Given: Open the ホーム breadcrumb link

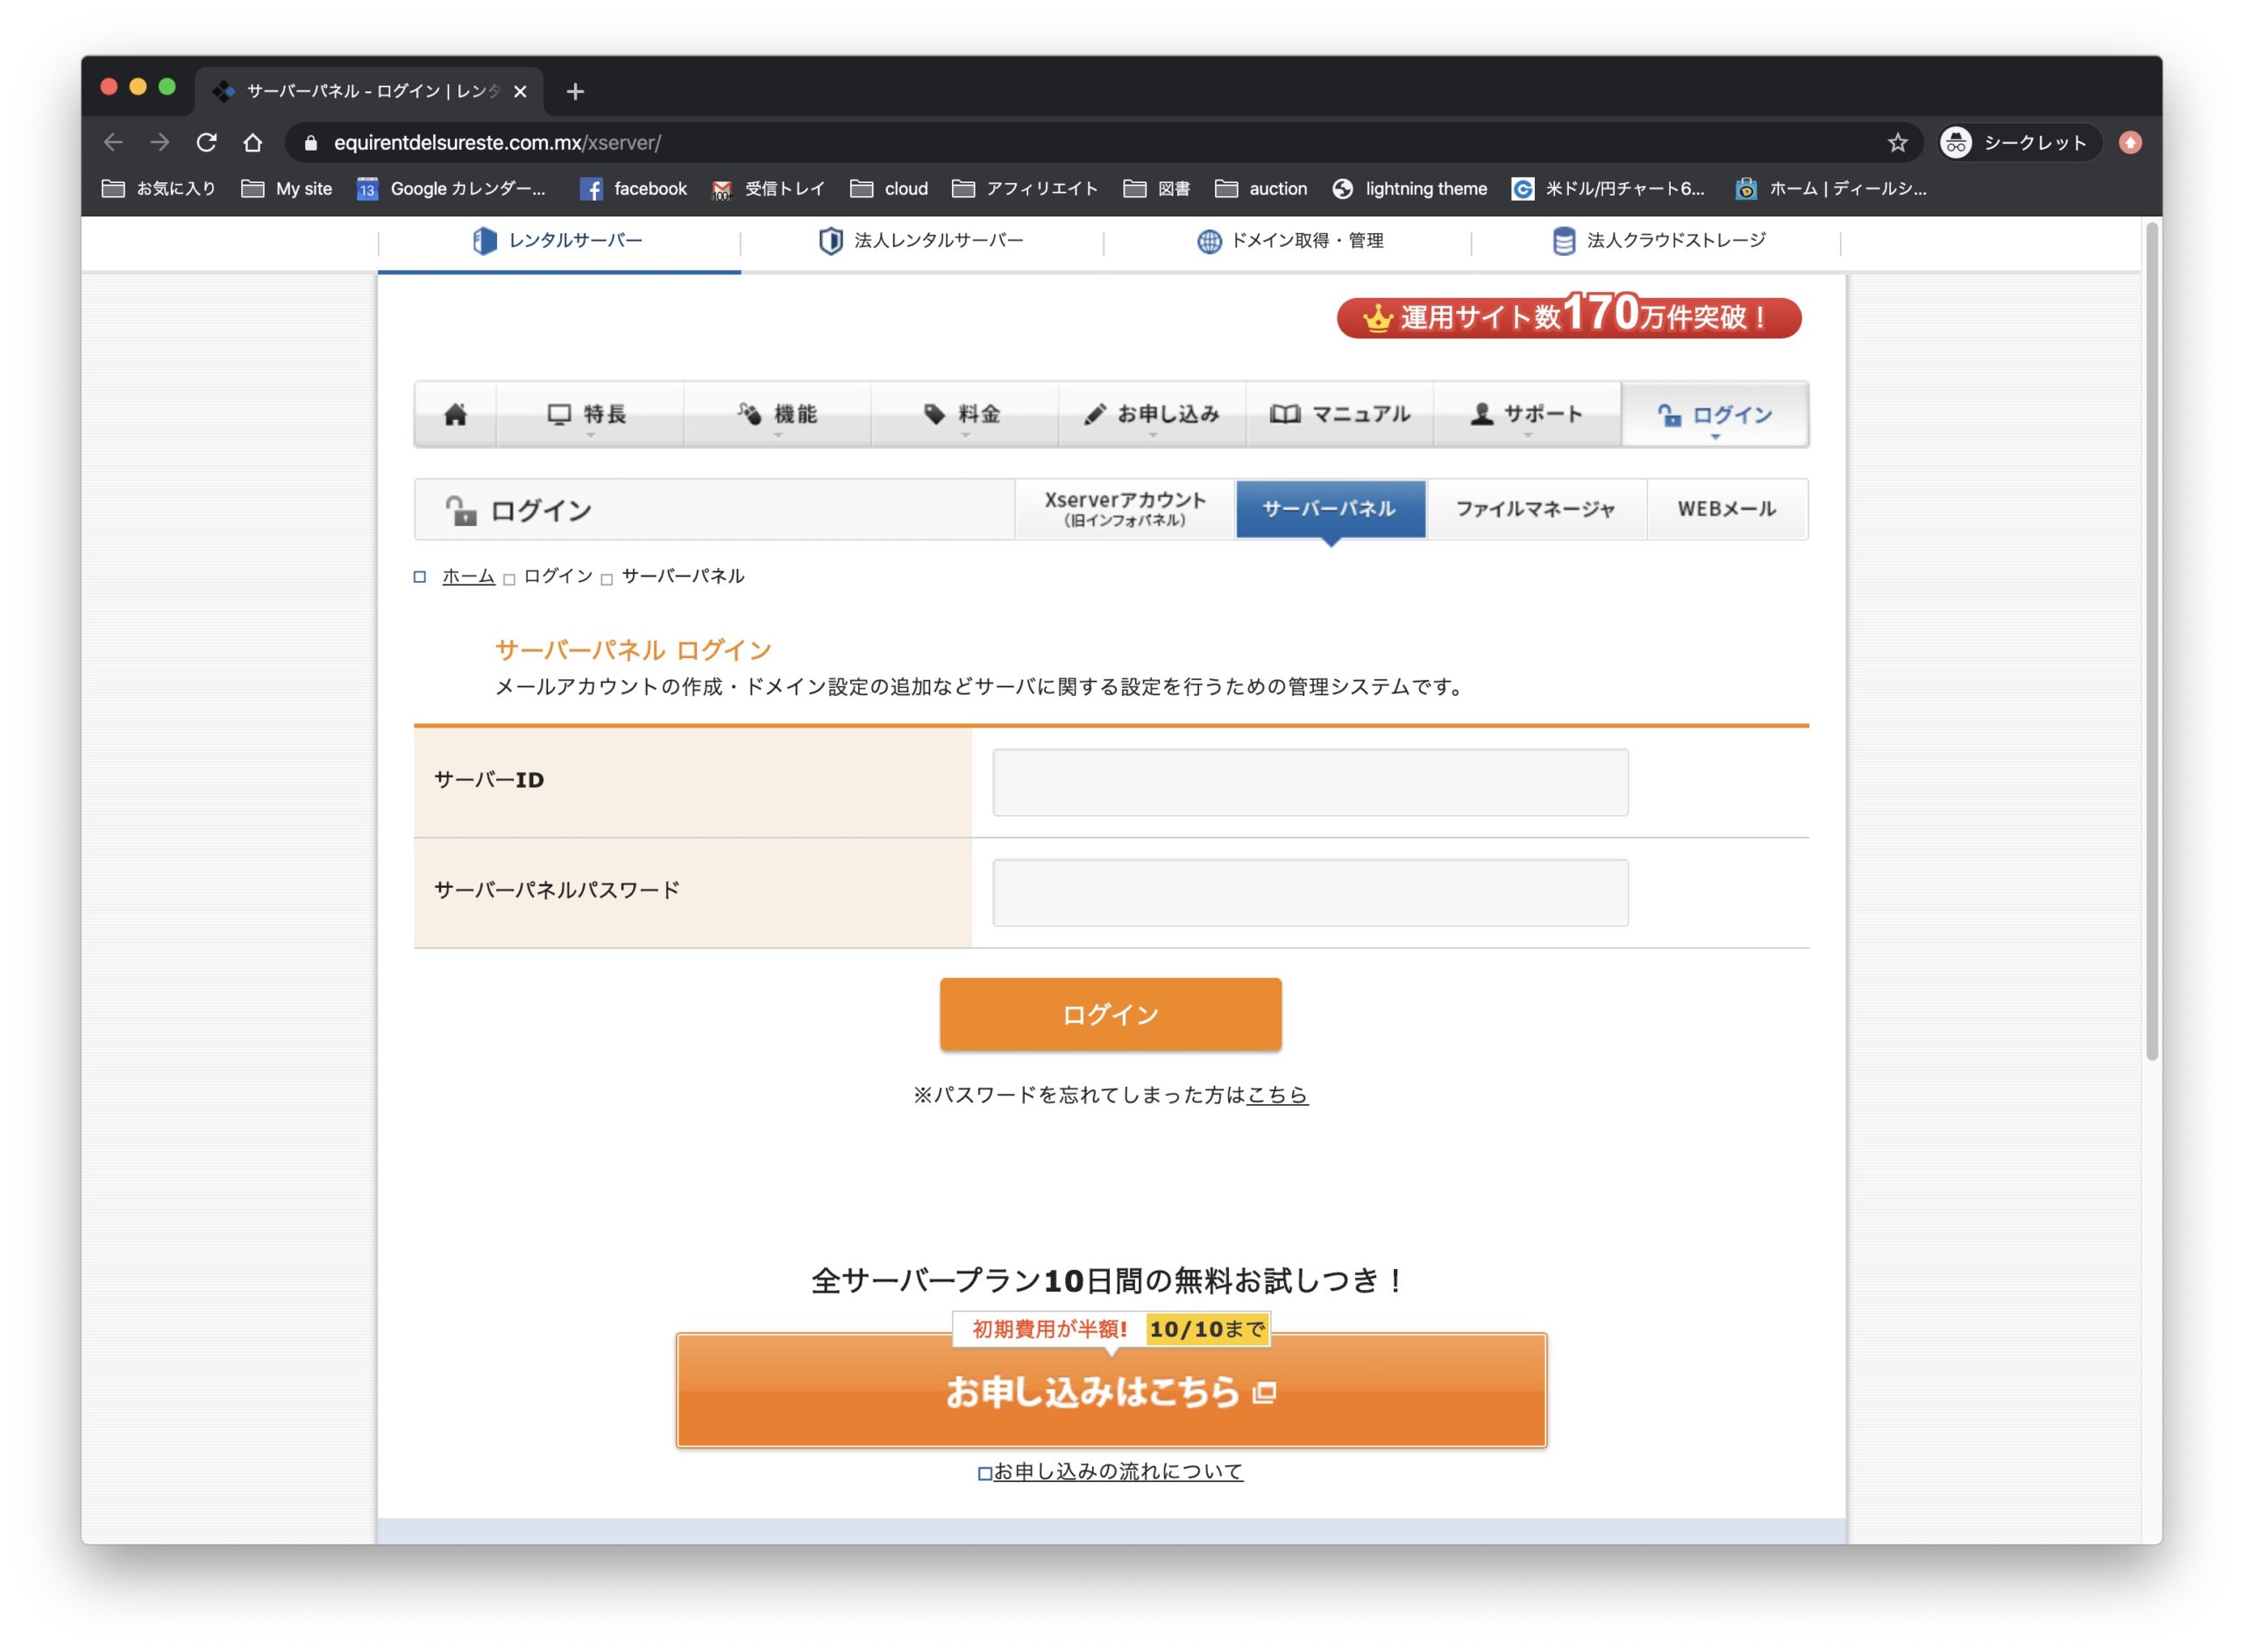Looking at the screenshot, I should pyautogui.click(x=467, y=576).
